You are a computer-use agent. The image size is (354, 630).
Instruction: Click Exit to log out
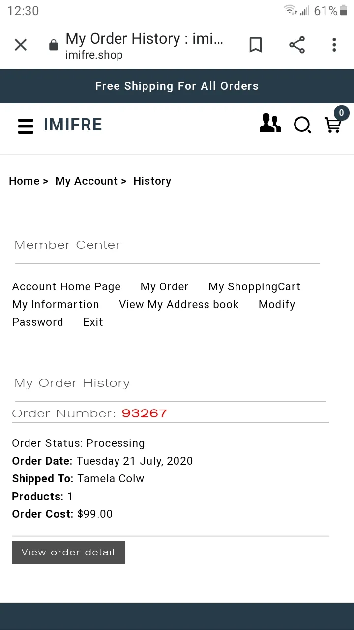click(93, 322)
